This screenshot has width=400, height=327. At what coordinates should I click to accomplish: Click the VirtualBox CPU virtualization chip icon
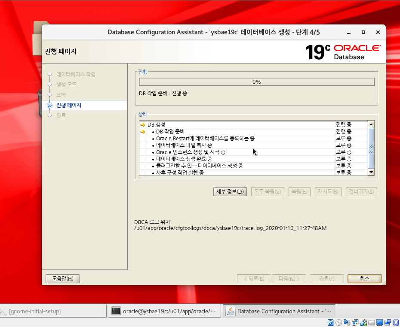click(x=396, y=323)
